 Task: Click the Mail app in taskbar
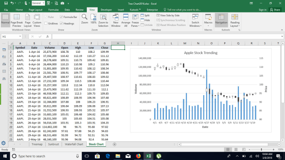coord(128,156)
